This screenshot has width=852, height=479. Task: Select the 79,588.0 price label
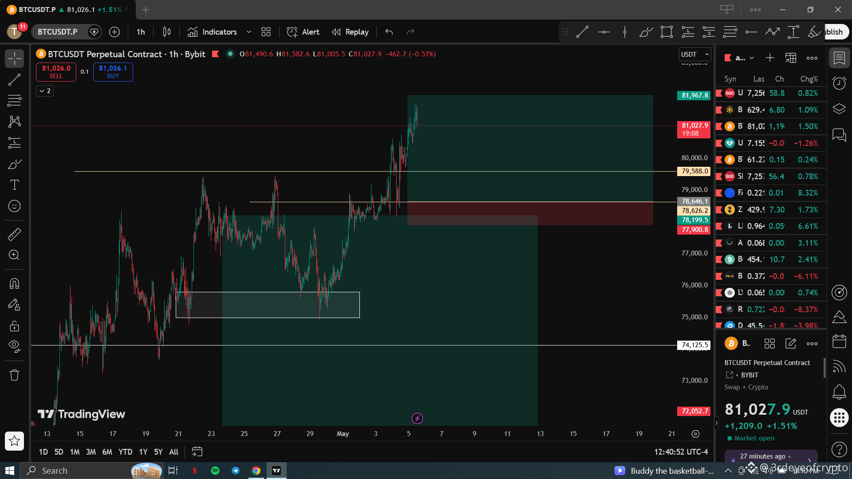[x=694, y=171]
